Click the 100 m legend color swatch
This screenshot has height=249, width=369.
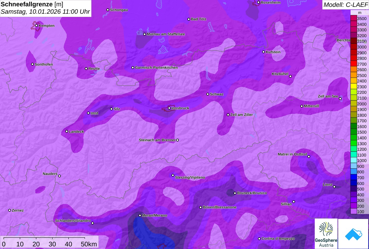click(353, 211)
